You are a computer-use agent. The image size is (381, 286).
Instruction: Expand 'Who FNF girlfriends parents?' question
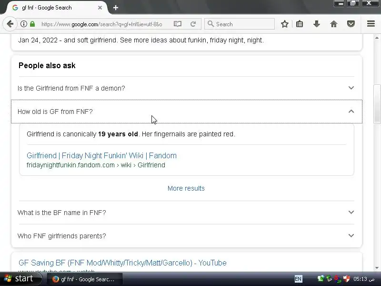pos(186,236)
